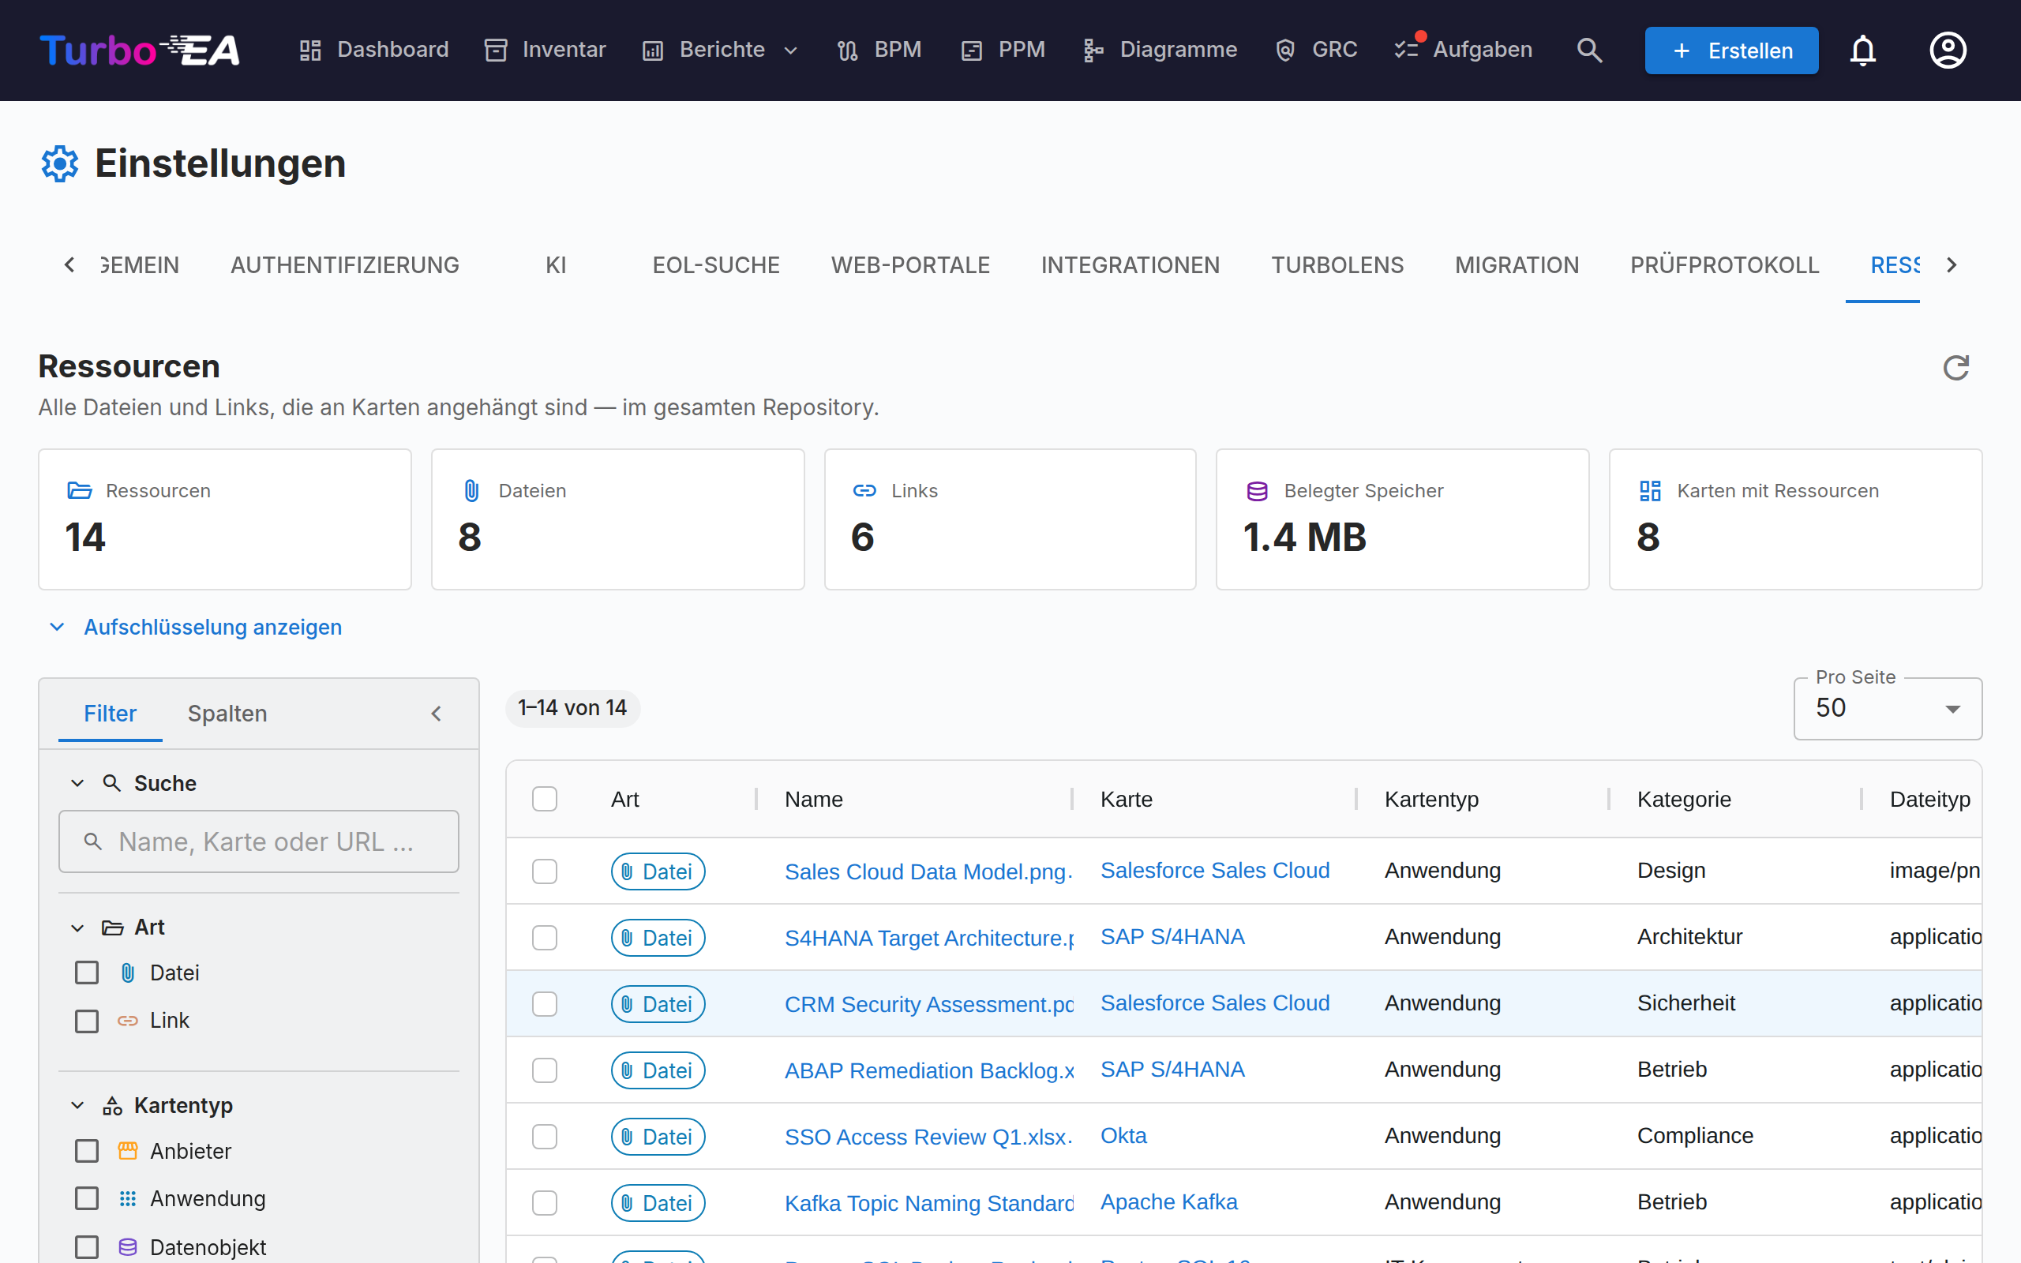Open the Pro Seite dropdown

1888,708
